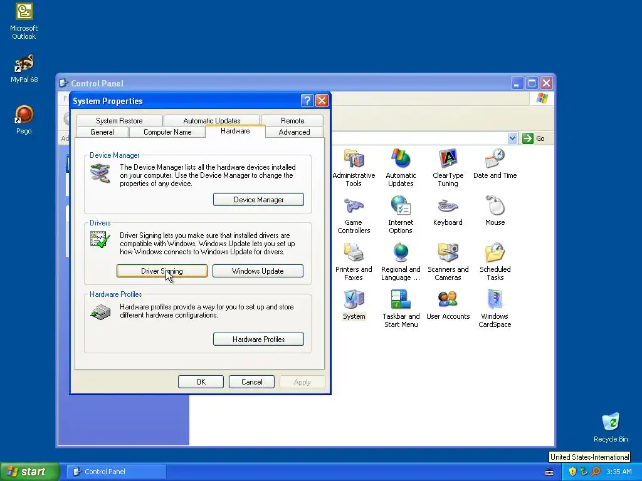The image size is (642, 481).
Task: Click the Windows Update button
Action: pos(258,271)
